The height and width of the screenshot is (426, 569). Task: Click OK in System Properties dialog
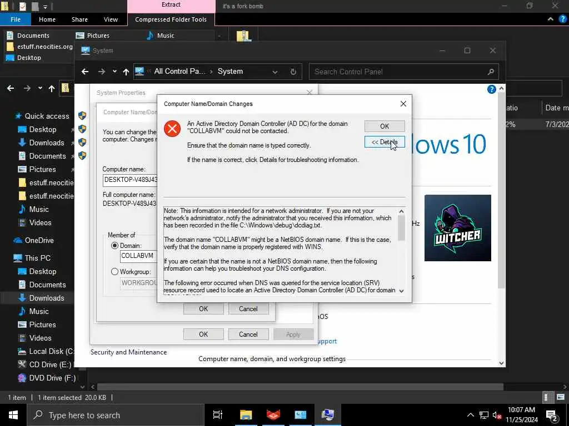pos(203,334)
